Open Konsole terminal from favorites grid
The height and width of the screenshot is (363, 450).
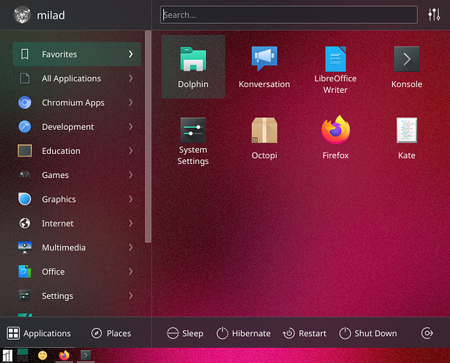(406, 67)
